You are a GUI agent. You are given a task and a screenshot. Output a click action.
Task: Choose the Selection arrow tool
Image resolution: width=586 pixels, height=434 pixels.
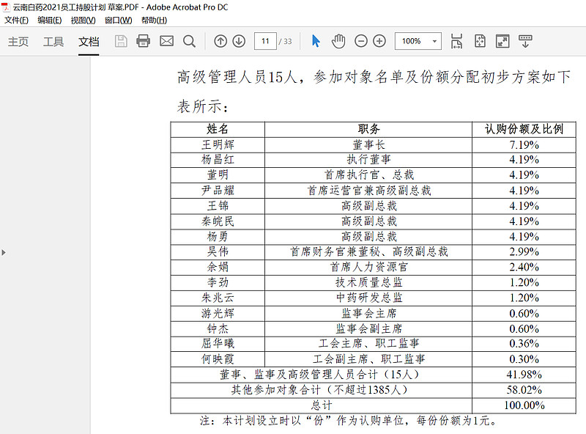click(316, 41)
